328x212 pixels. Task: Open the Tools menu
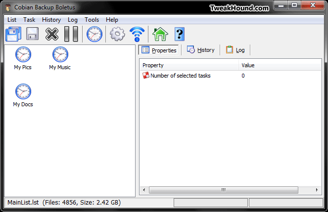click(92, 20)
